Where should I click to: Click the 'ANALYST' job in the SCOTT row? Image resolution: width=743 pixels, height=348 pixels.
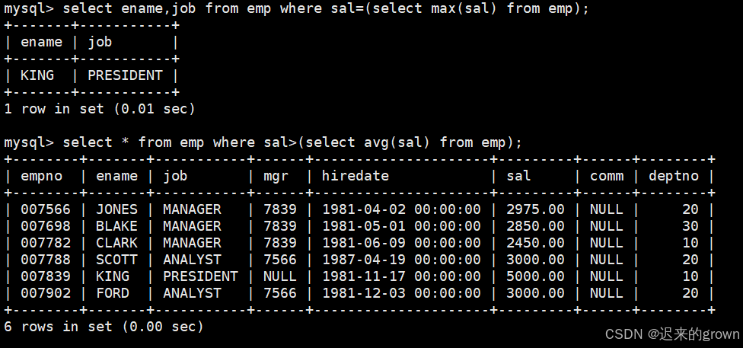pos(192,260)
